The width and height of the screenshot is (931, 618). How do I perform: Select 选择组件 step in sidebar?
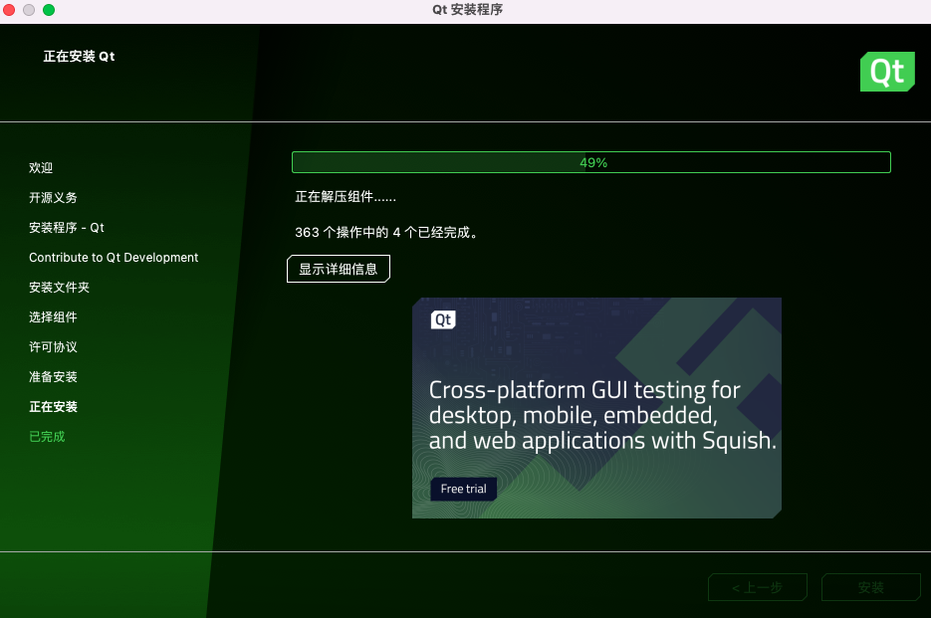(x=53, y=317)
